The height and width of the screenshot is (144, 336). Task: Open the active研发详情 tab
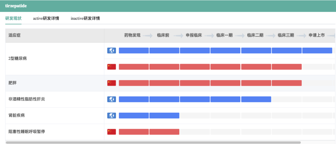pyautogui.click(x=46, y=18)
